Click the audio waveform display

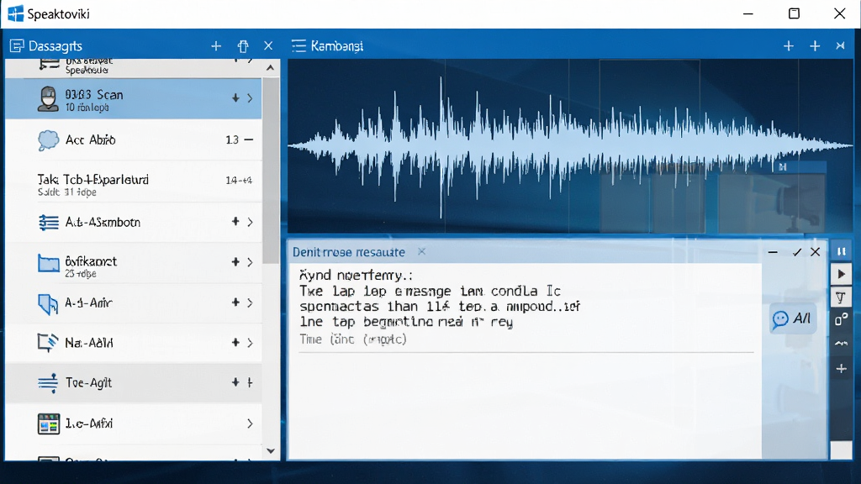click(570, 146)
